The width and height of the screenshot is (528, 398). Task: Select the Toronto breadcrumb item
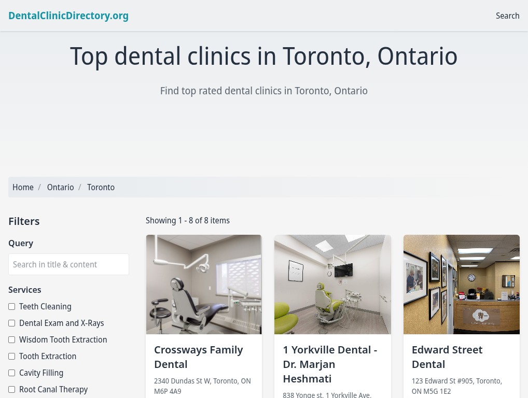[x=101, y=187]
